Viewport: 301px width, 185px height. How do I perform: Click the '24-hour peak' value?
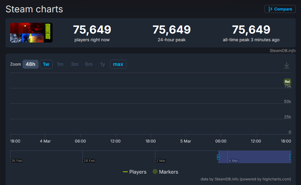(171, 30)
